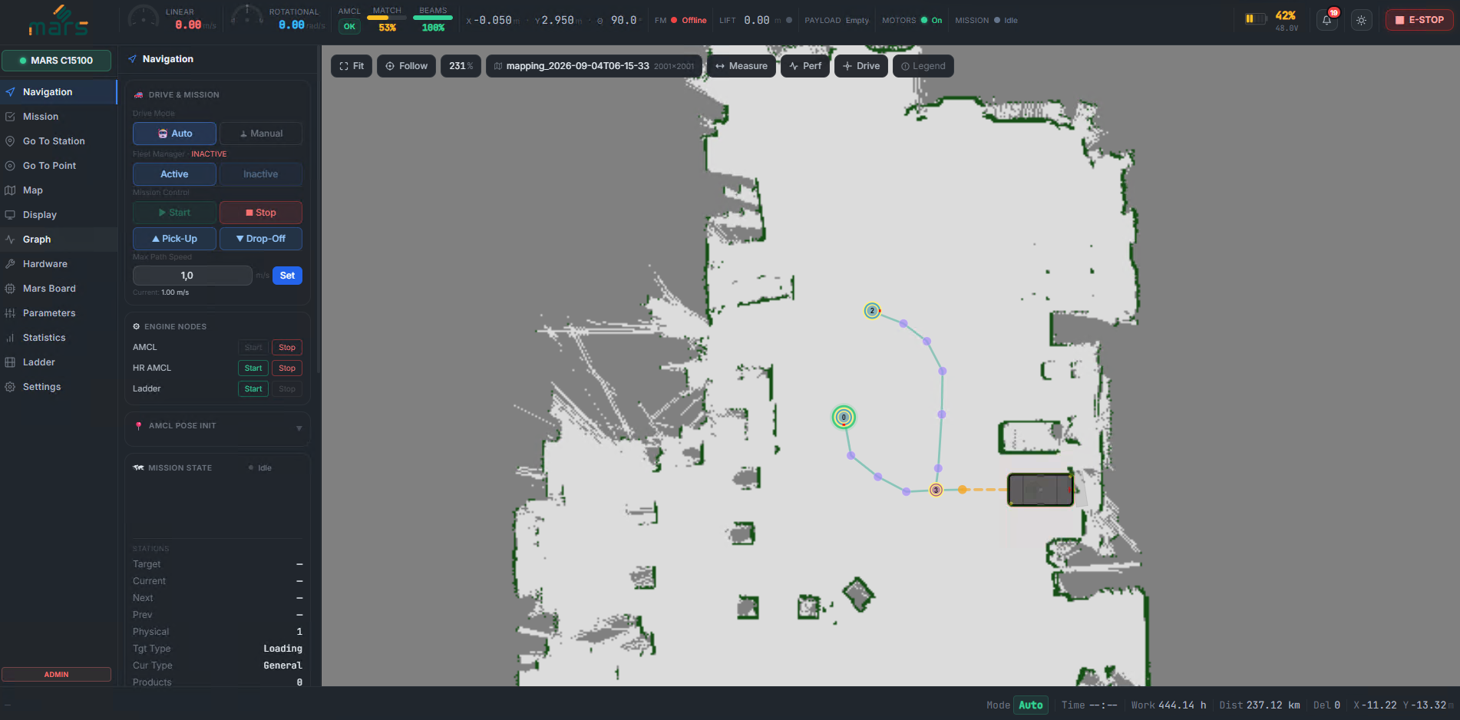Click the Pick-Up button
Viewport: 1460px width, 720px height.
click(174, 239)
